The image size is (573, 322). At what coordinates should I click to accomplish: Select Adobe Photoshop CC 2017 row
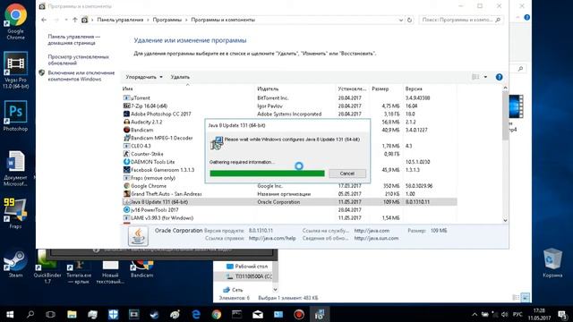288,114
